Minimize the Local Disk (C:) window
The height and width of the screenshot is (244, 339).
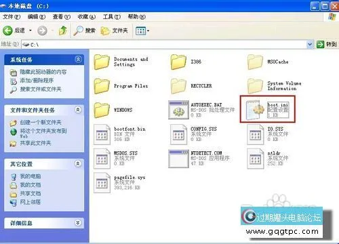[315, 6]
